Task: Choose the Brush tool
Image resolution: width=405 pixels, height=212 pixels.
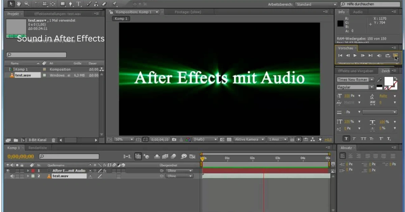Action: [x=88, y=4]
